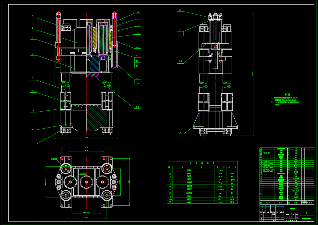Click the MPa unit cell in specification table
This screenshot has width=318, height=225.
pyautogui.click(x=232, y=174)
